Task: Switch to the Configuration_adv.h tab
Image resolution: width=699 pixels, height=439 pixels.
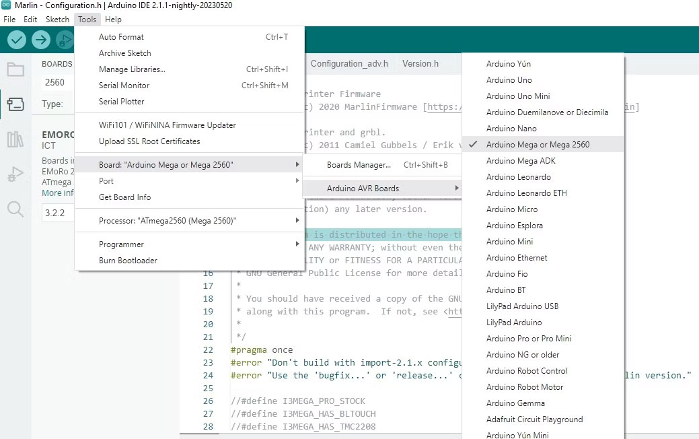Action: (349, 64)
